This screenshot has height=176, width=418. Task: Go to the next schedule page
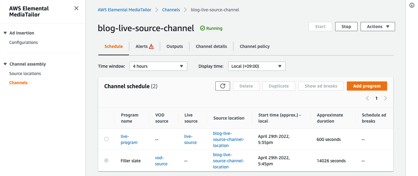pos(386,98)
